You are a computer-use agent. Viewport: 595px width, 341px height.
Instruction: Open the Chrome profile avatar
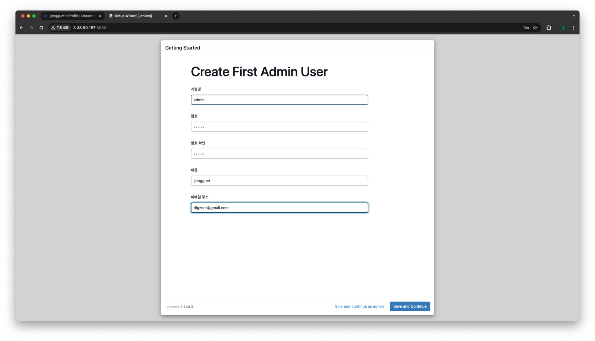point(563,28)
